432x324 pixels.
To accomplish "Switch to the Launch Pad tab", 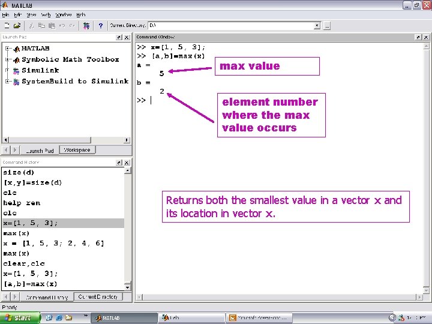I will [40, 151].
